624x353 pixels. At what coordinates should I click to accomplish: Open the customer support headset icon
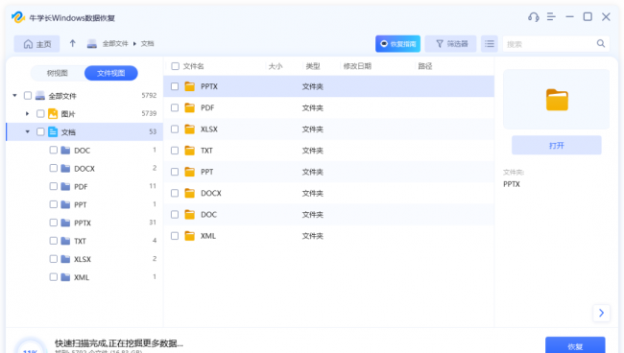(533, 17)
